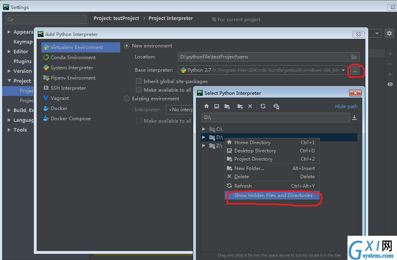
Task: Expand Languages section in Settings tree
Action: [x=9, y=120]
